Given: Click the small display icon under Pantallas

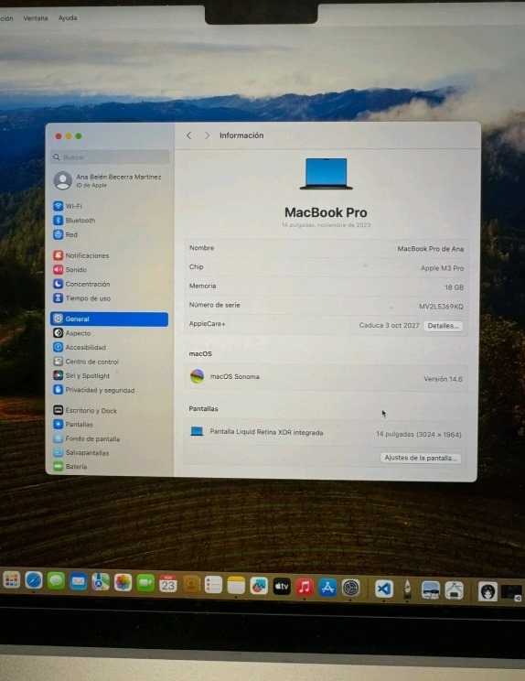Looking at the screenshot, I should [197, 431].
